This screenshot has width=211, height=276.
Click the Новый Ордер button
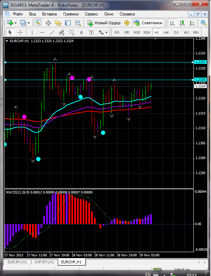[x=104, y=23]
